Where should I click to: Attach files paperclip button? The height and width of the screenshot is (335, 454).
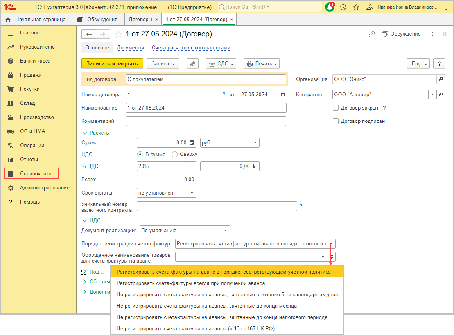(193, 63)
